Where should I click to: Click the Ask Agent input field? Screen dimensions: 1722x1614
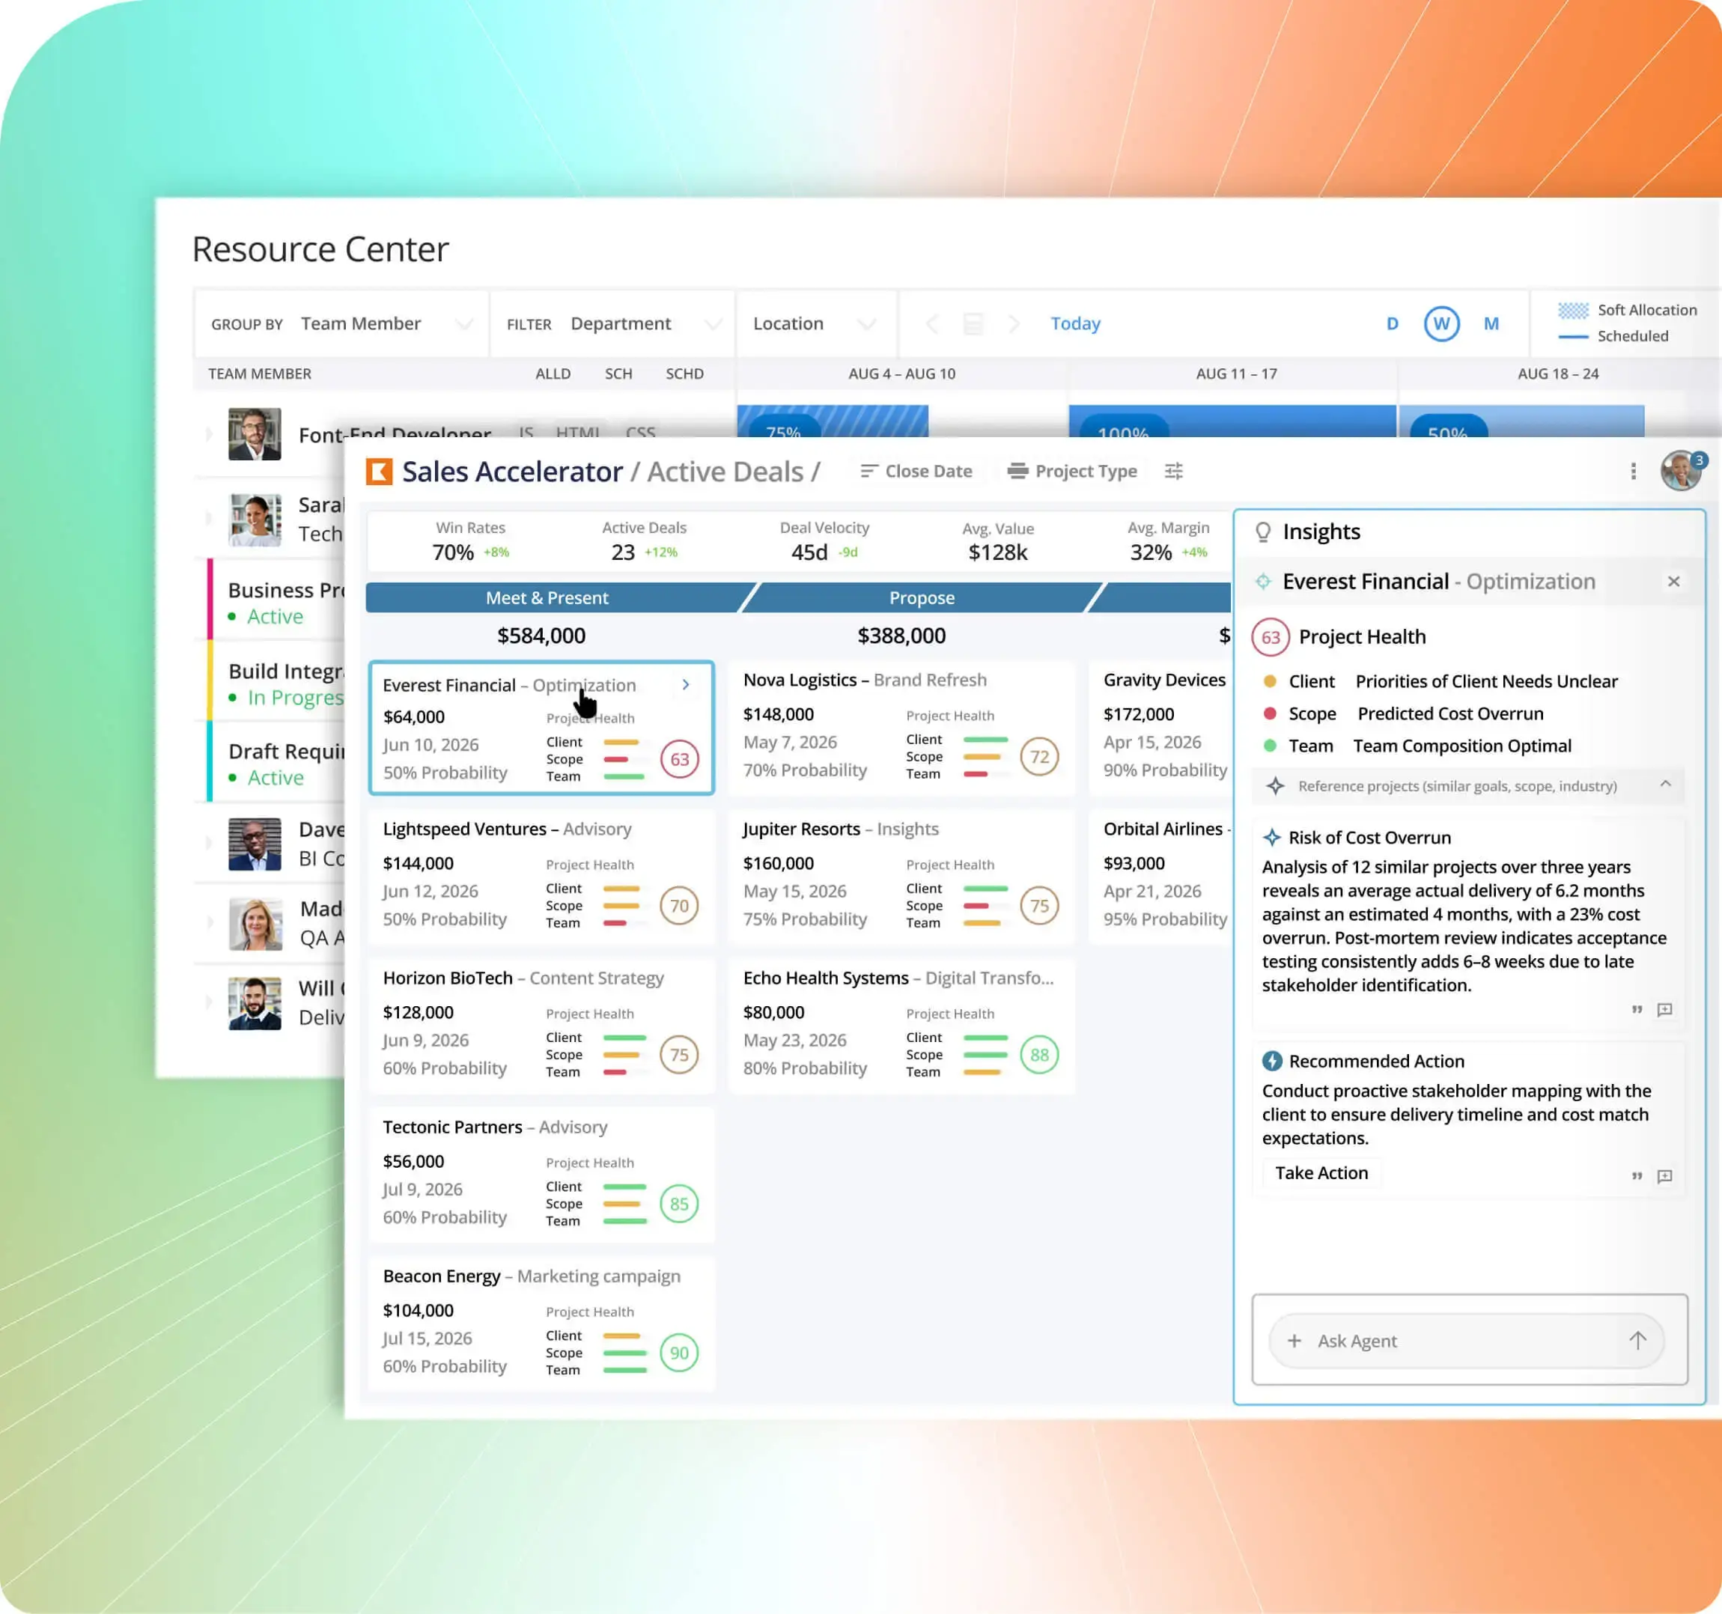[x=1455, y=1340]
